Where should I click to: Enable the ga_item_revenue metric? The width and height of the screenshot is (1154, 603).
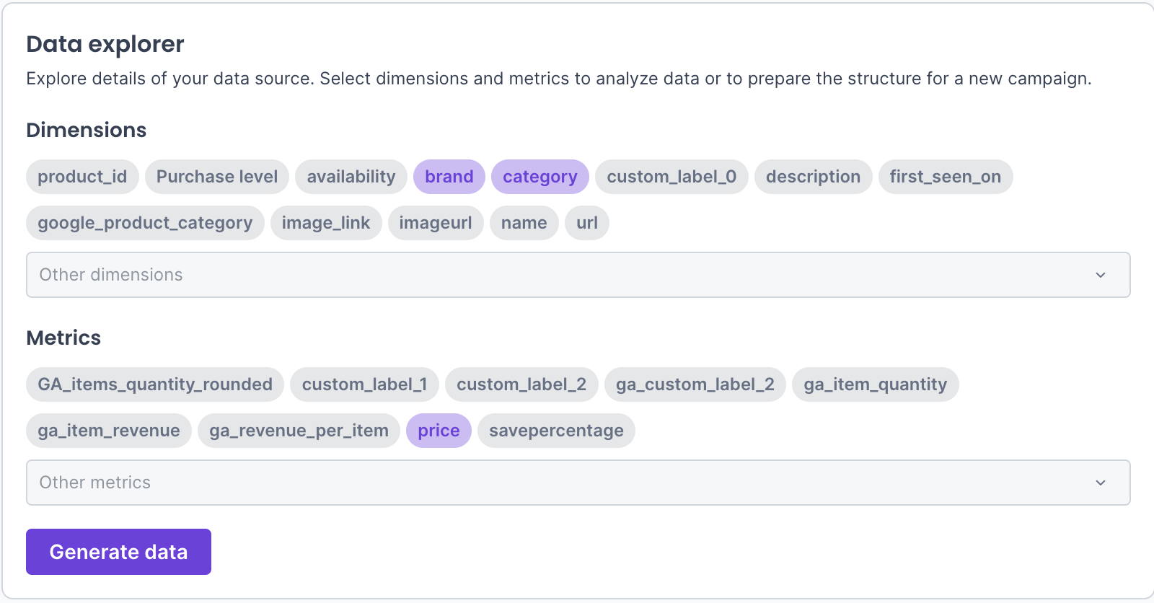pyautogui.click(x=109, y=431)
